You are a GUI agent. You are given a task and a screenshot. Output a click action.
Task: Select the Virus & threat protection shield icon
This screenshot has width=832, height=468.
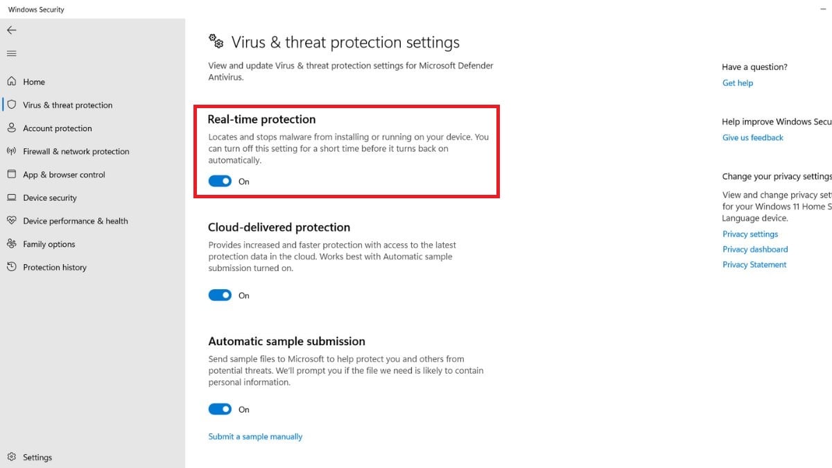click(x=12, y=105)
